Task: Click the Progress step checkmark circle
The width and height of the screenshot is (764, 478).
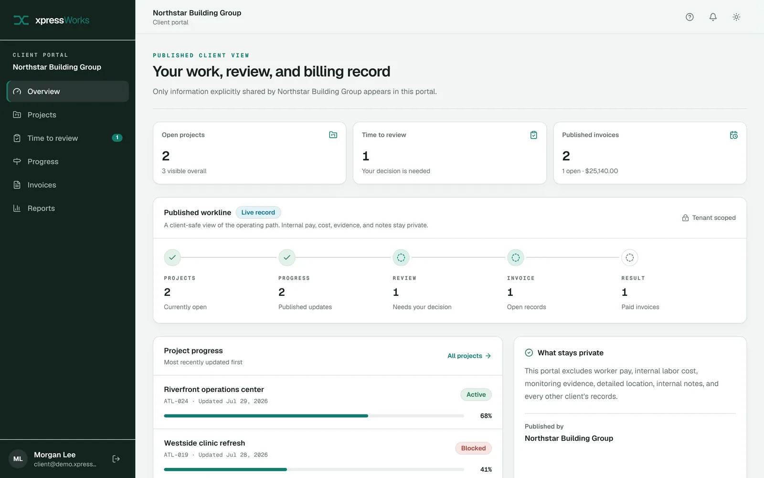Action: [287, 257]
